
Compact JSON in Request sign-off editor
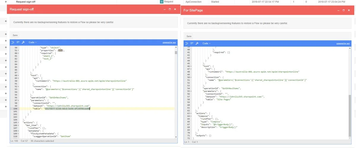(x=18, y=42)
